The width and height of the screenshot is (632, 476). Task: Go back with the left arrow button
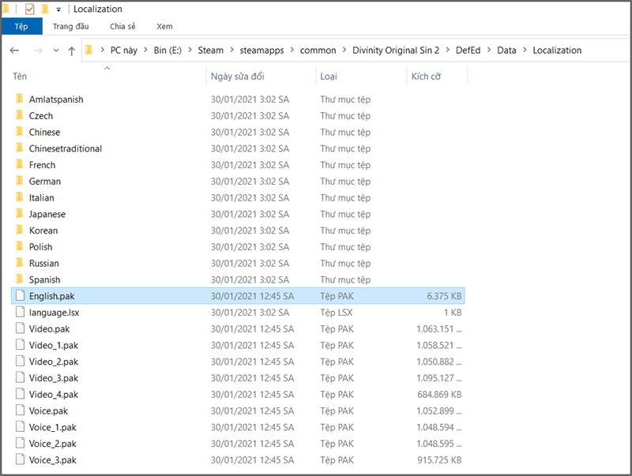click(x=14, y=51)
